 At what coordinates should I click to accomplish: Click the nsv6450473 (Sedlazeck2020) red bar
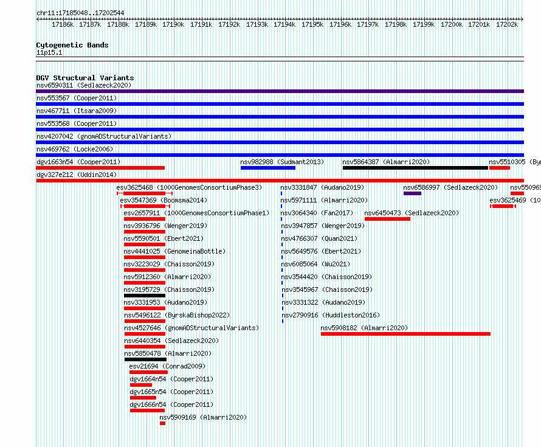[x=387, y=219]
